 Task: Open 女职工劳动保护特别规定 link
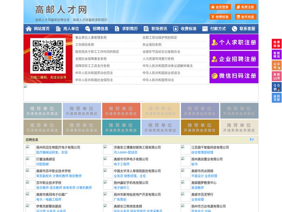pos(160,38)
